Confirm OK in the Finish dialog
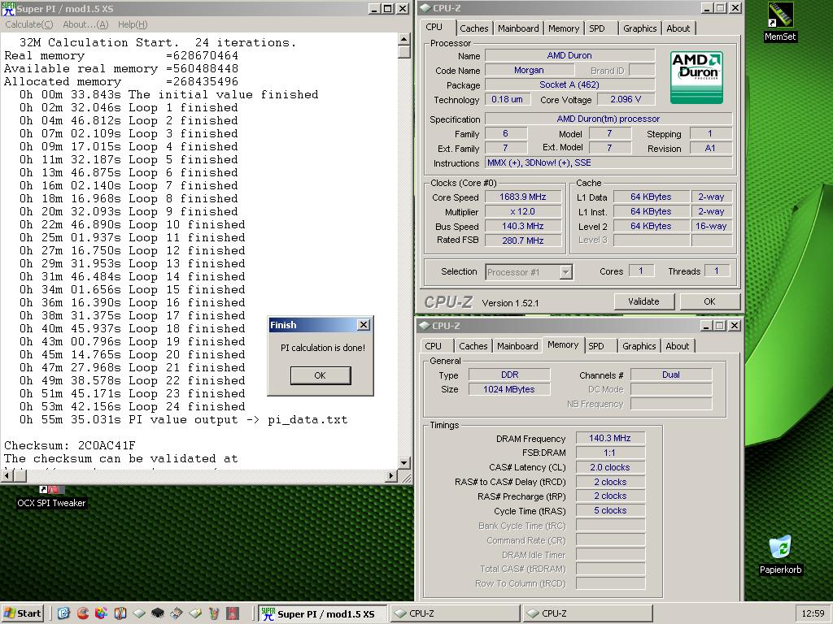833x624 pixels. [321, 375]
